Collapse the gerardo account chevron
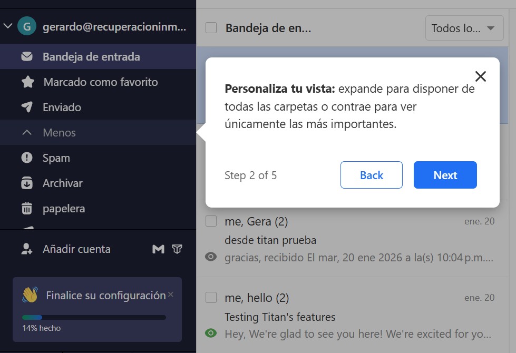 pyautogui.click(x=8, y=26)
